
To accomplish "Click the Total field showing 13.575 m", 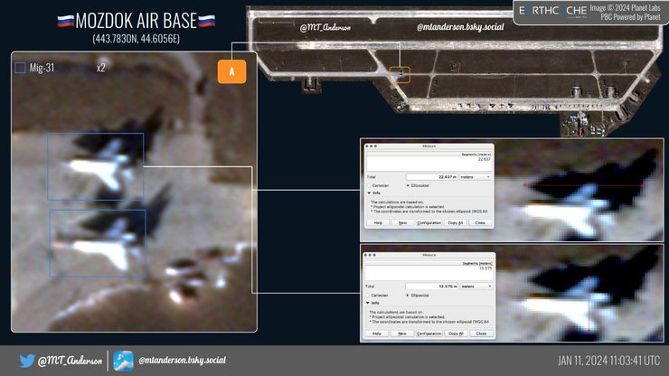I will [431, 286].
